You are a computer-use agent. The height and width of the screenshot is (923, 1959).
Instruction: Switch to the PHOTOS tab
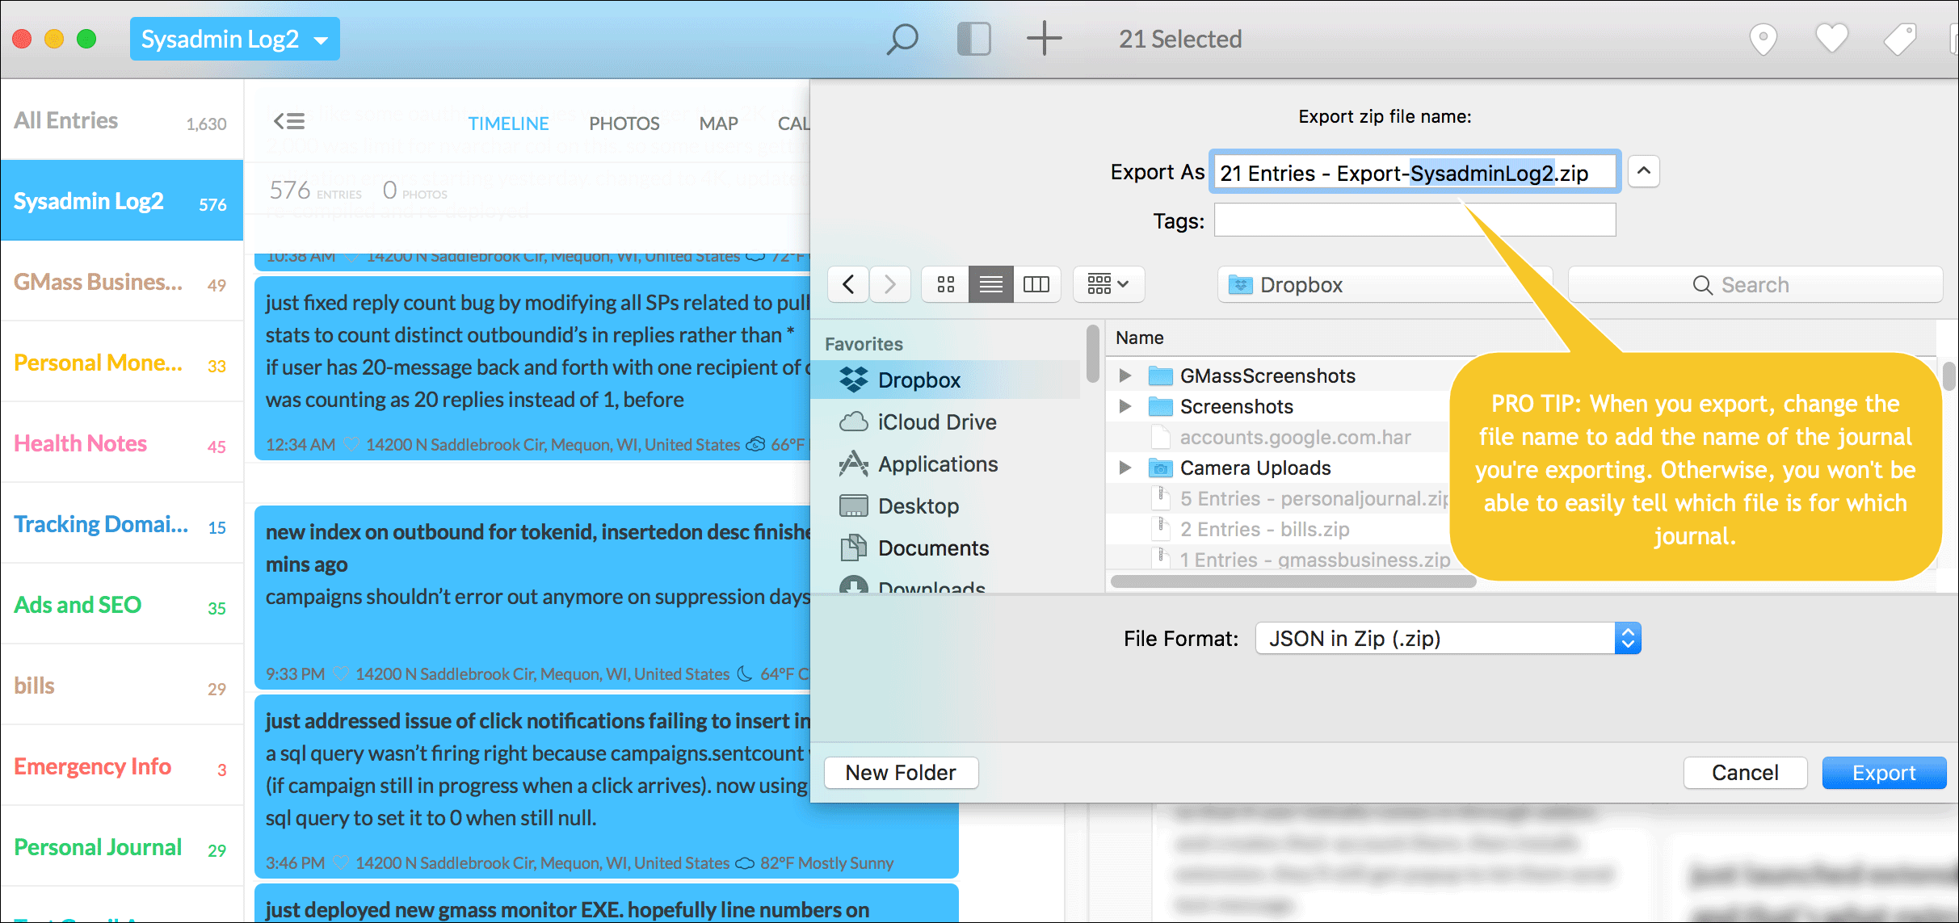point(624,124)
